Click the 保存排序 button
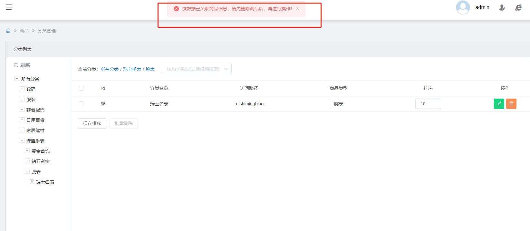530x231 pixels. pyautogui.click(x=92, y=123)
